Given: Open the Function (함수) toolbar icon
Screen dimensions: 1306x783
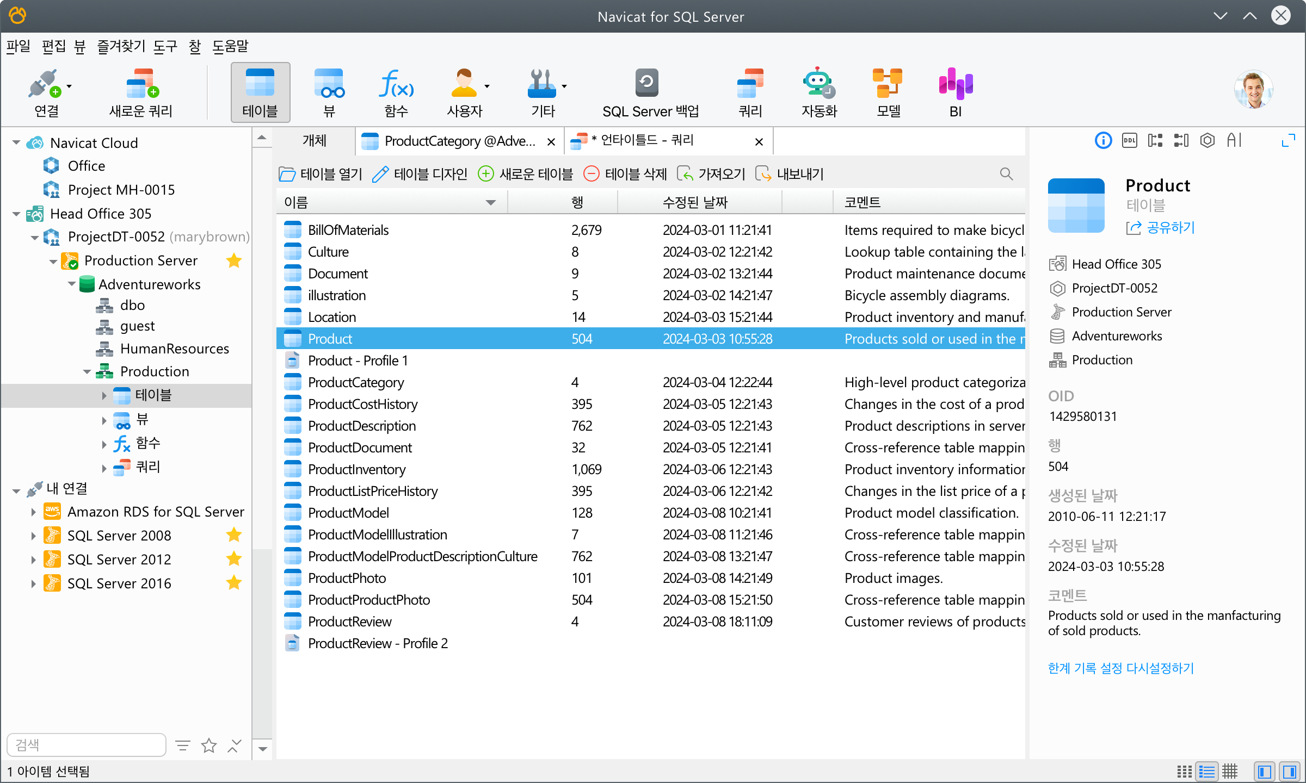Looking at the screenshot, I should pos(396,92).
